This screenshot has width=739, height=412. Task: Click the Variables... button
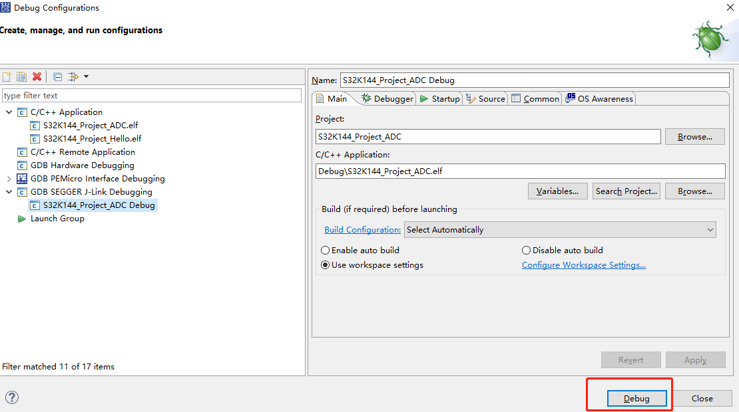pyautogui.click(x=557, y=191)
